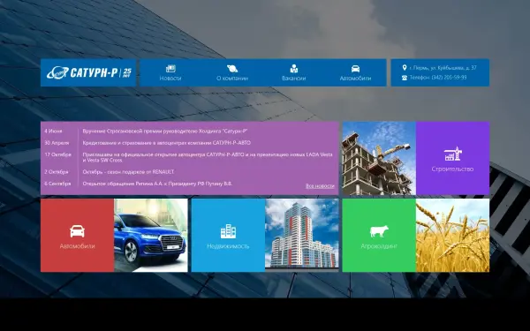Follow the Все новости link
Screen dimensions: 530x331
(320, 185)
